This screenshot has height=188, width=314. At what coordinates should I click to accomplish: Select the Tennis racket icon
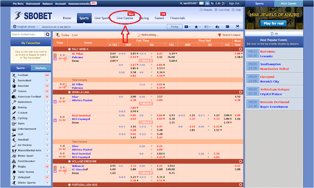click(x=14, y=91)
